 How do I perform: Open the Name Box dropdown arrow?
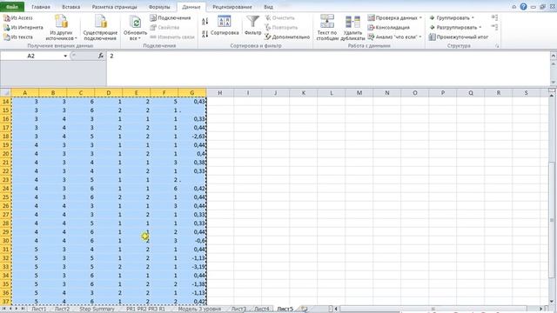coord(65,56)
